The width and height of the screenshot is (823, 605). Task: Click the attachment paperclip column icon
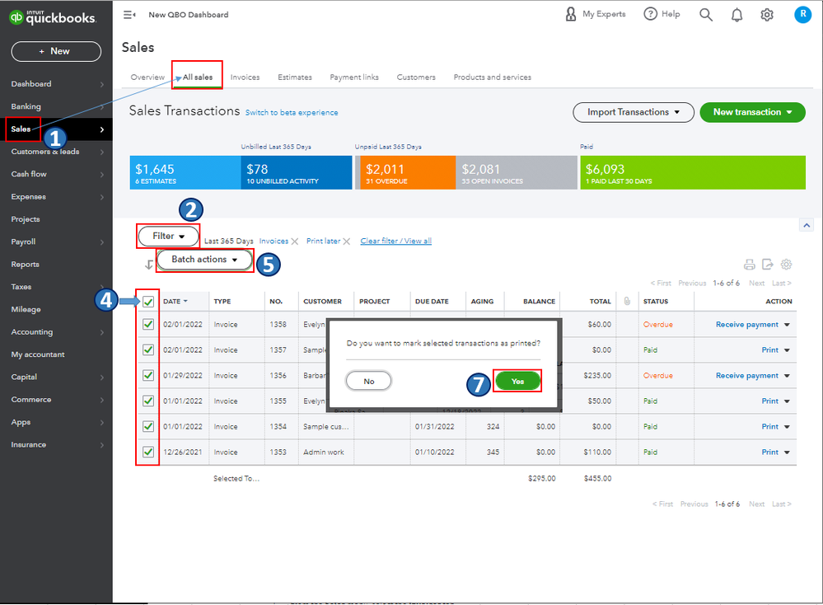coord(627,301)
